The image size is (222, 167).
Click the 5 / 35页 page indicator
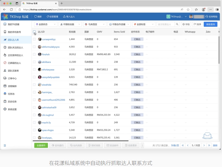[196, 145]
